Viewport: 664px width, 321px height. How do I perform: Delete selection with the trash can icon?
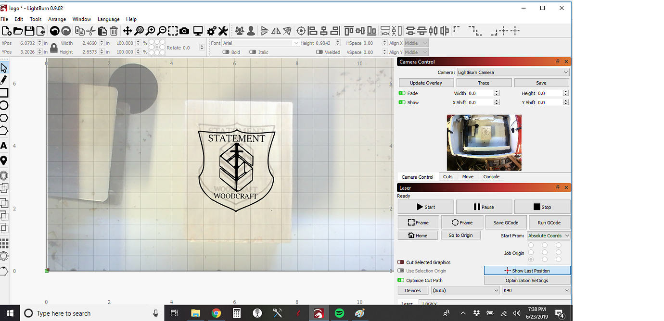114,31
